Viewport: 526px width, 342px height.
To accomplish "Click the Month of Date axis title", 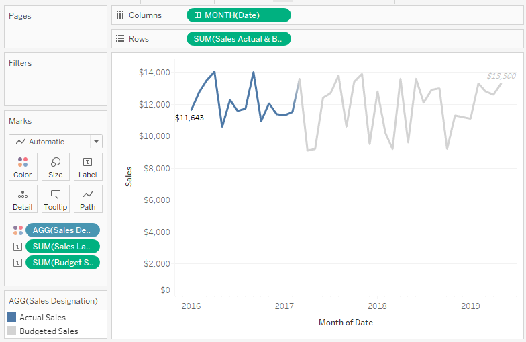I will (x=346, y=323).
